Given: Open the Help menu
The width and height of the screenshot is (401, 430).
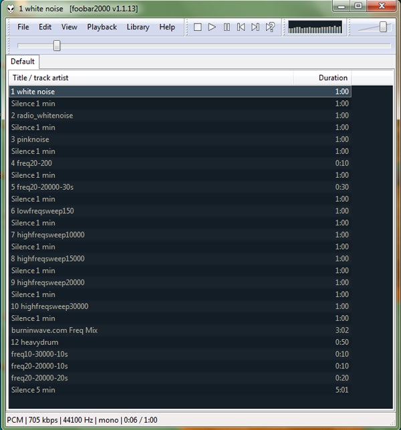Looking at the screenshot, I should [167, 27].
